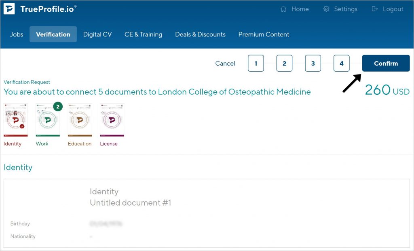
Task: Open the Premium Content tab
Action: click(x=264, y=34)
